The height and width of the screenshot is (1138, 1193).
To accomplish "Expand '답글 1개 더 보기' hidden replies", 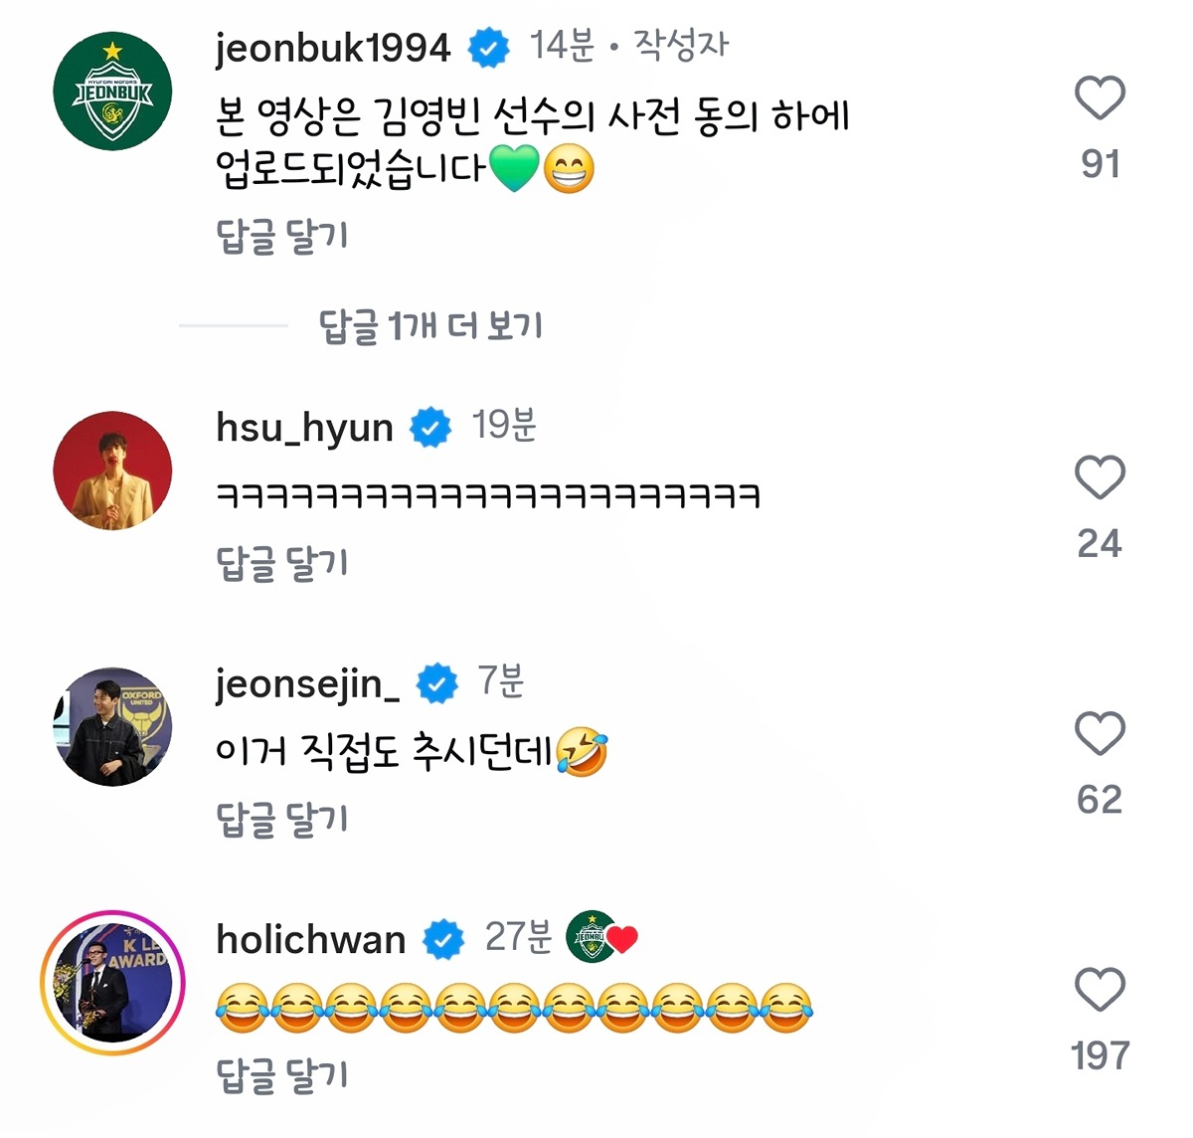I will coord(429,326).
